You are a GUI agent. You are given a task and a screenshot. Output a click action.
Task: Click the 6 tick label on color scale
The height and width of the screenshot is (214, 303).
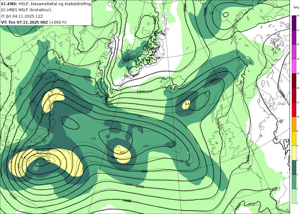coord(298,146)
